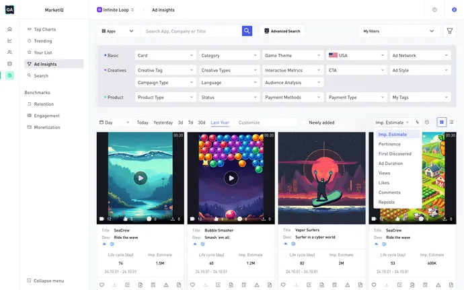Viewport: 464px width, 290px height.
Task: Switch to grid view layout
Action: [442, 122]
